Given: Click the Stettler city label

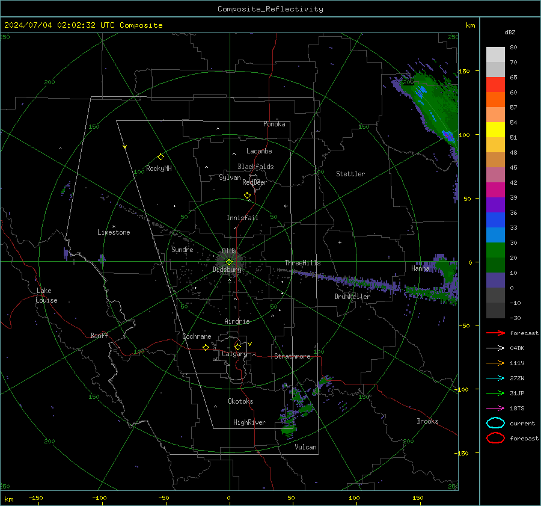Looking at the screenshot, I should click(x=350, y=174).
